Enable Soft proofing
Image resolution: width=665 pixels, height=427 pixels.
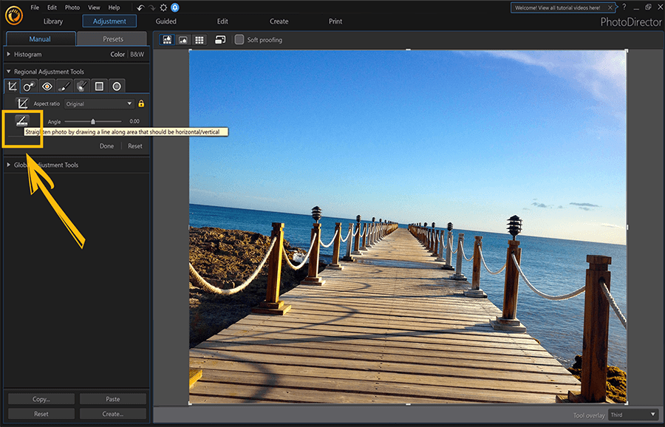pos(240,40)
